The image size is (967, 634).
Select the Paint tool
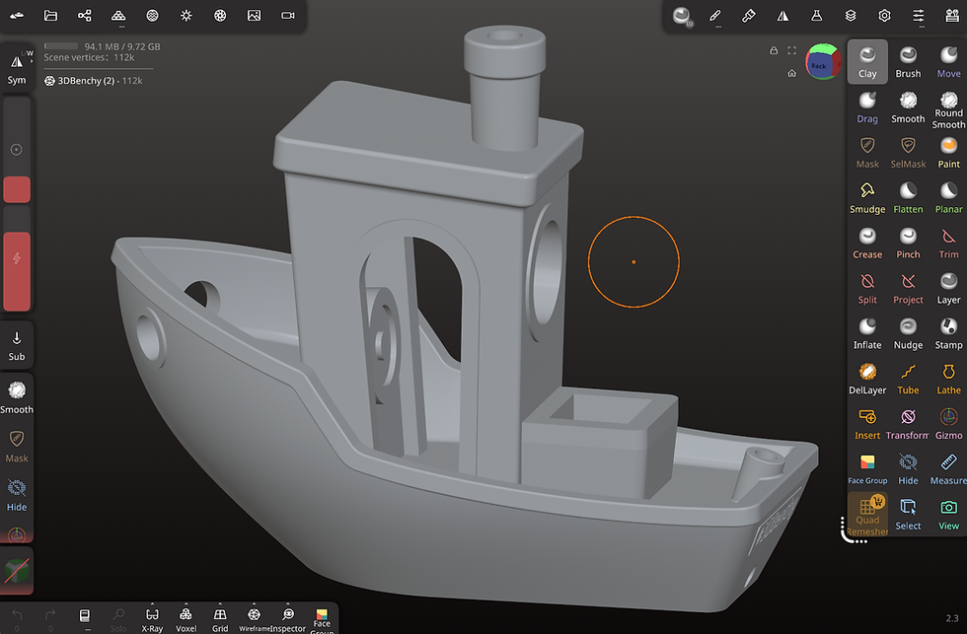pyautogui.click(x=948, y=152)
